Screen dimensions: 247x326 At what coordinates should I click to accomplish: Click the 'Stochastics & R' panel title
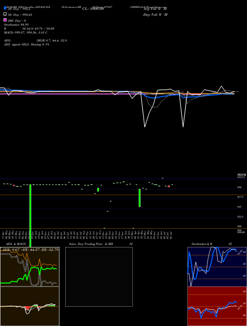tap(202, 244)
